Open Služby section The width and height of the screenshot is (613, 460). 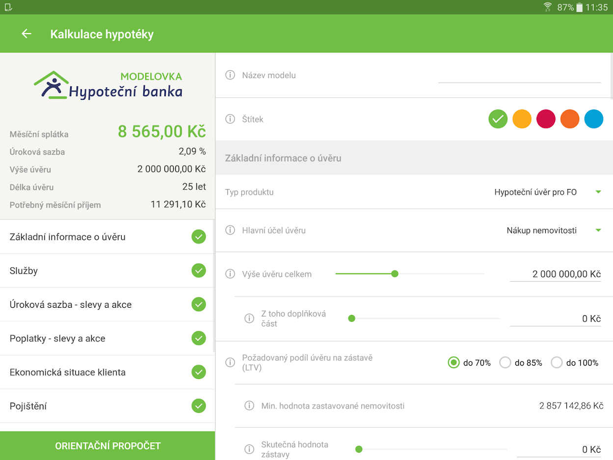tap(107, 271)
